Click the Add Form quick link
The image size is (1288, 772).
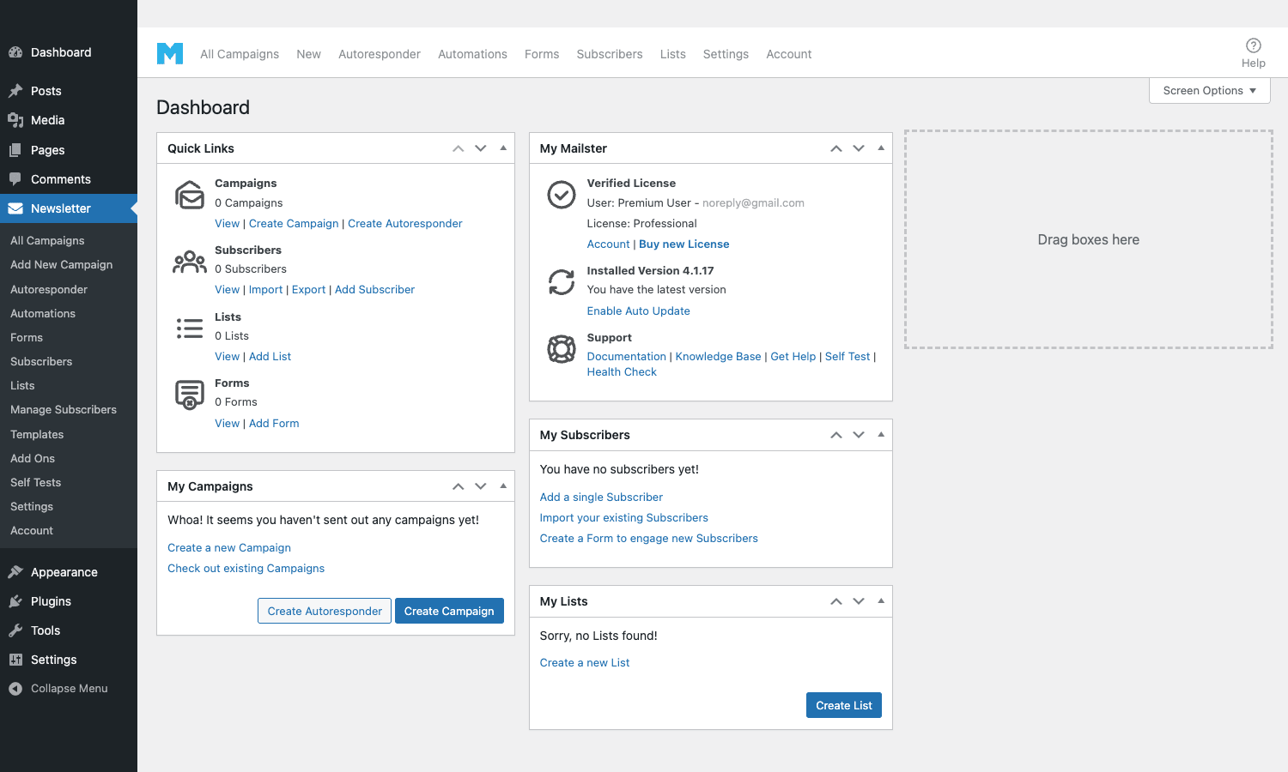274,424
